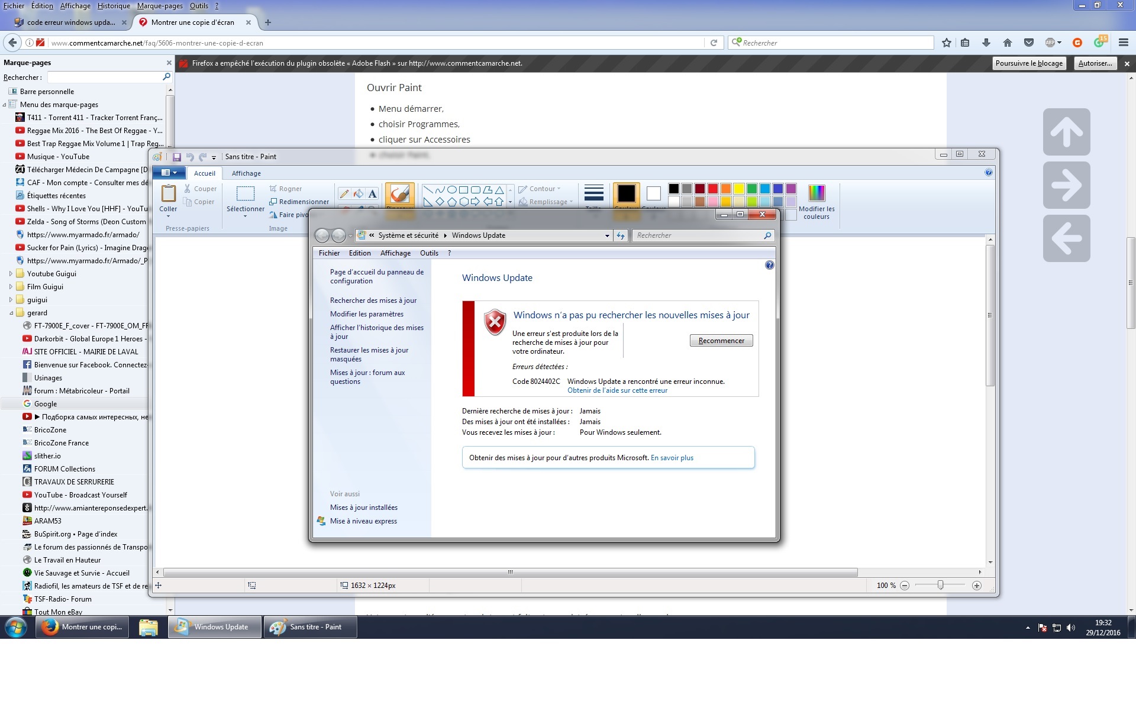Expand the Paint shapes gallery

click(510, 202)
